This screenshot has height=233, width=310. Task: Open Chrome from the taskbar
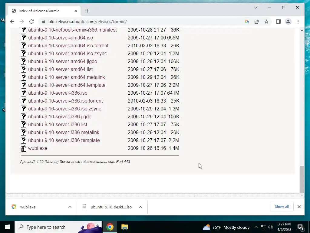click(110, 227)
